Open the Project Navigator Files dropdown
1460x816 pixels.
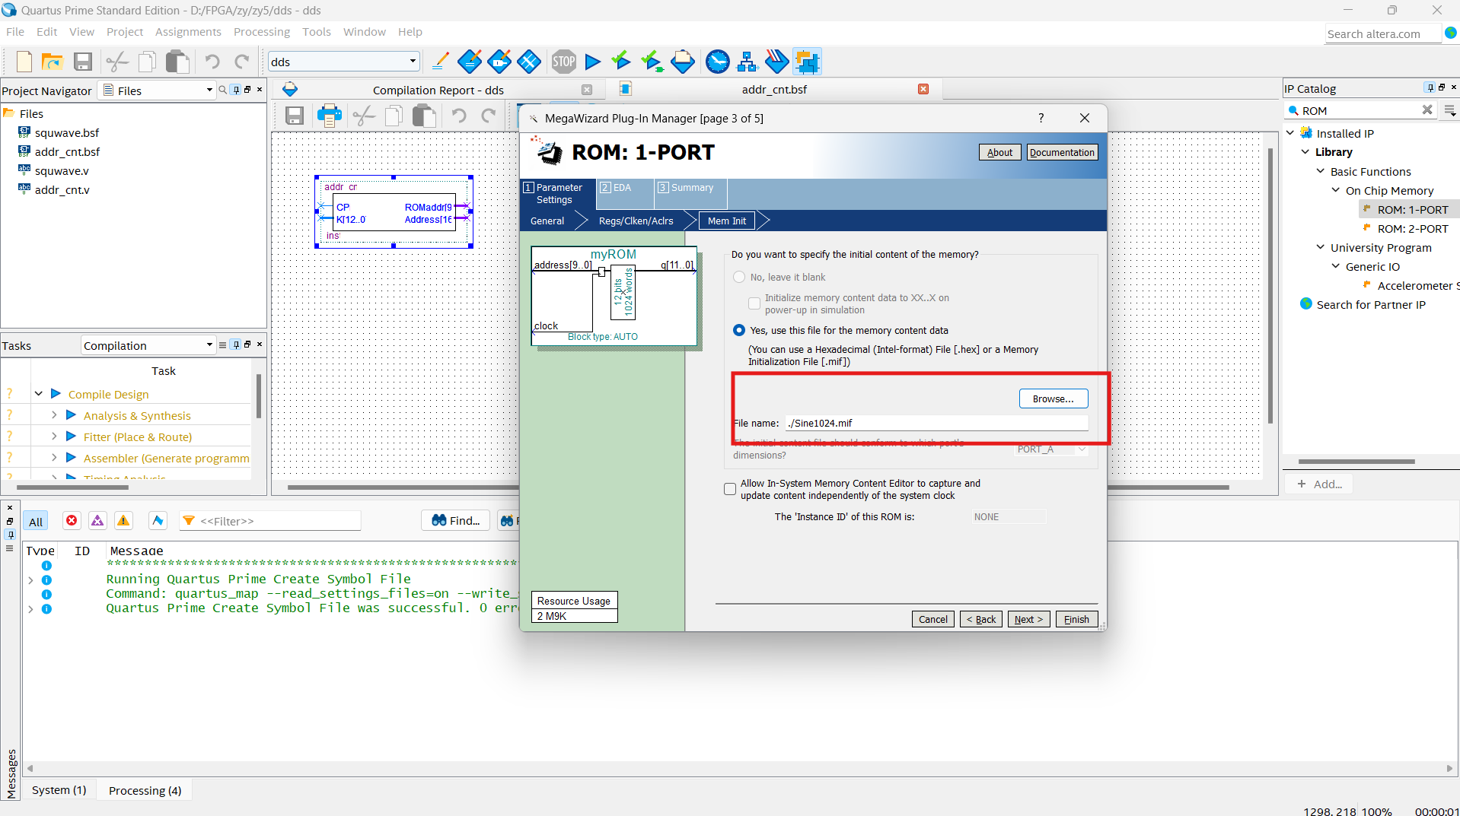(158, 90)
